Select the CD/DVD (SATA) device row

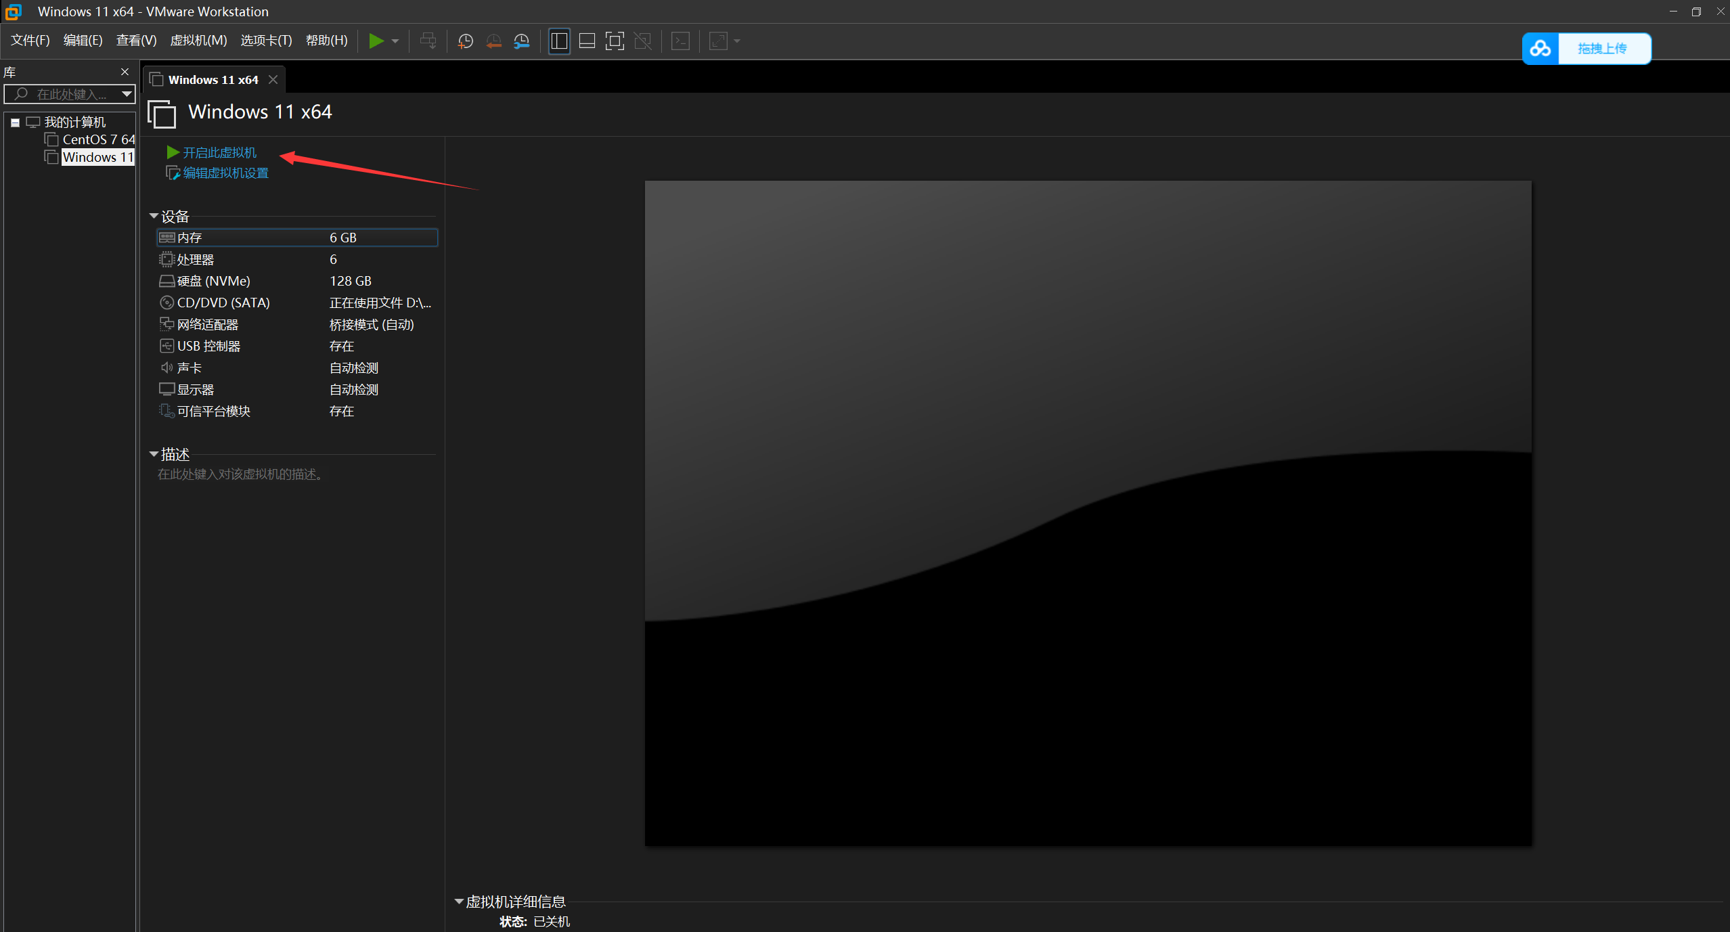pyautogui.click(x=297, y=303)
